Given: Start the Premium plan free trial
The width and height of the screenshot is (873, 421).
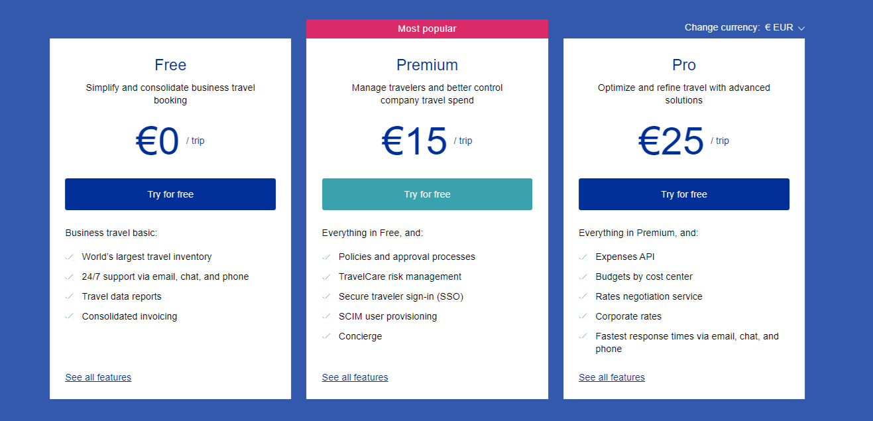Looking at the screenshot, I should pos(427,194).
